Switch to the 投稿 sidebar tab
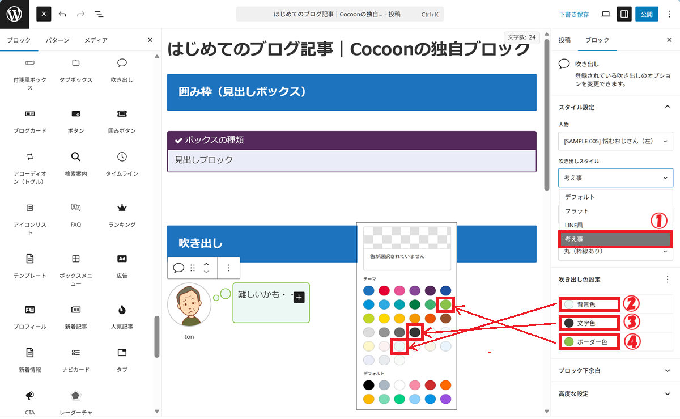The height and width of the screenshot is (419, 680). (564, 40)
